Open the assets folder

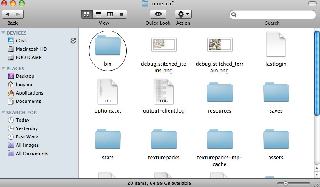tap(276, 139)
